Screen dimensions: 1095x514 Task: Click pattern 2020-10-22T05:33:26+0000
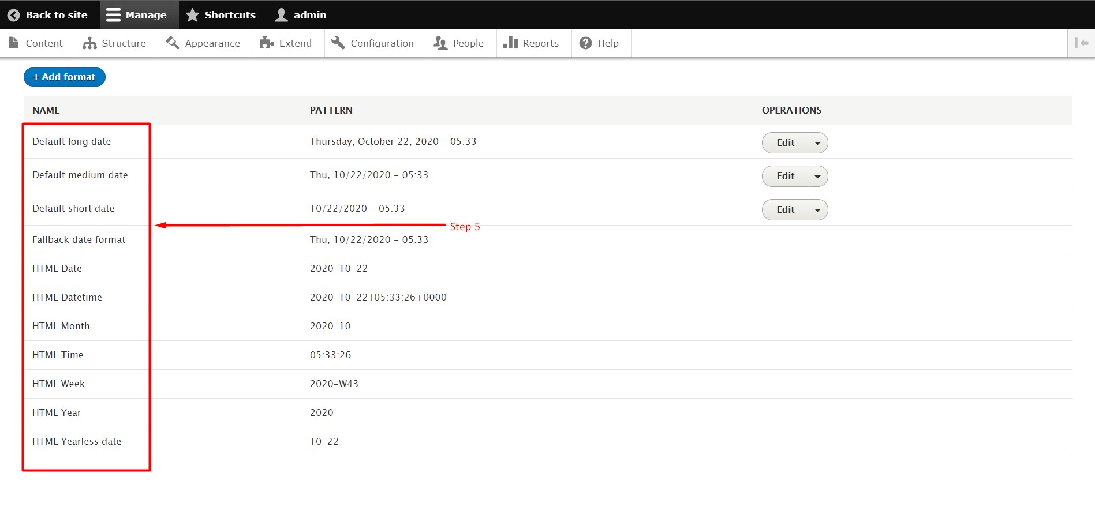tap(378, 297)
